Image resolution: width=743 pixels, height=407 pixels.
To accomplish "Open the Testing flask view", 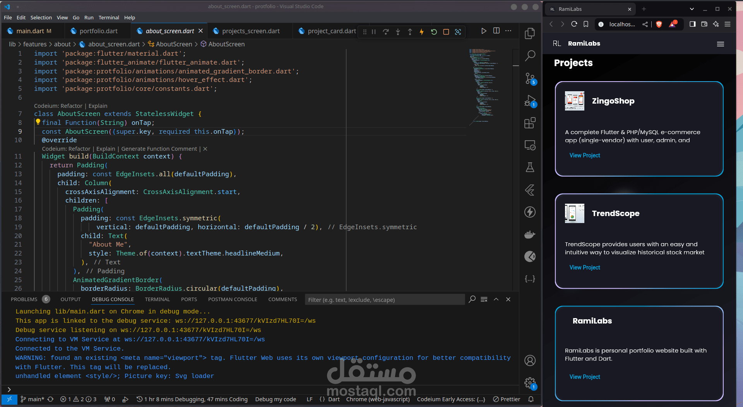I will coord(530,167).
